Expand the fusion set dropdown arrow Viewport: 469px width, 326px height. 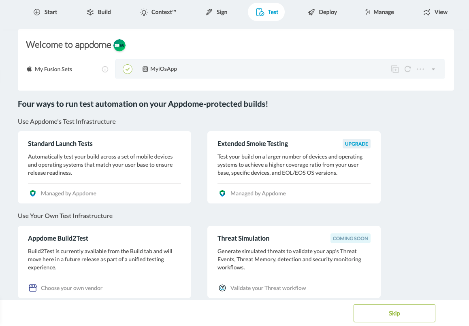433,69
